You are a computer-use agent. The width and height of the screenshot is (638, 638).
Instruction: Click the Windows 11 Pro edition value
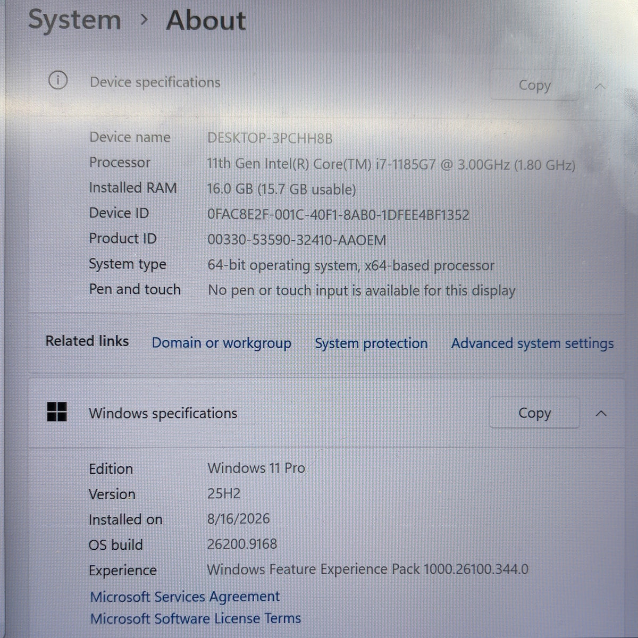(x=256, y=468)
